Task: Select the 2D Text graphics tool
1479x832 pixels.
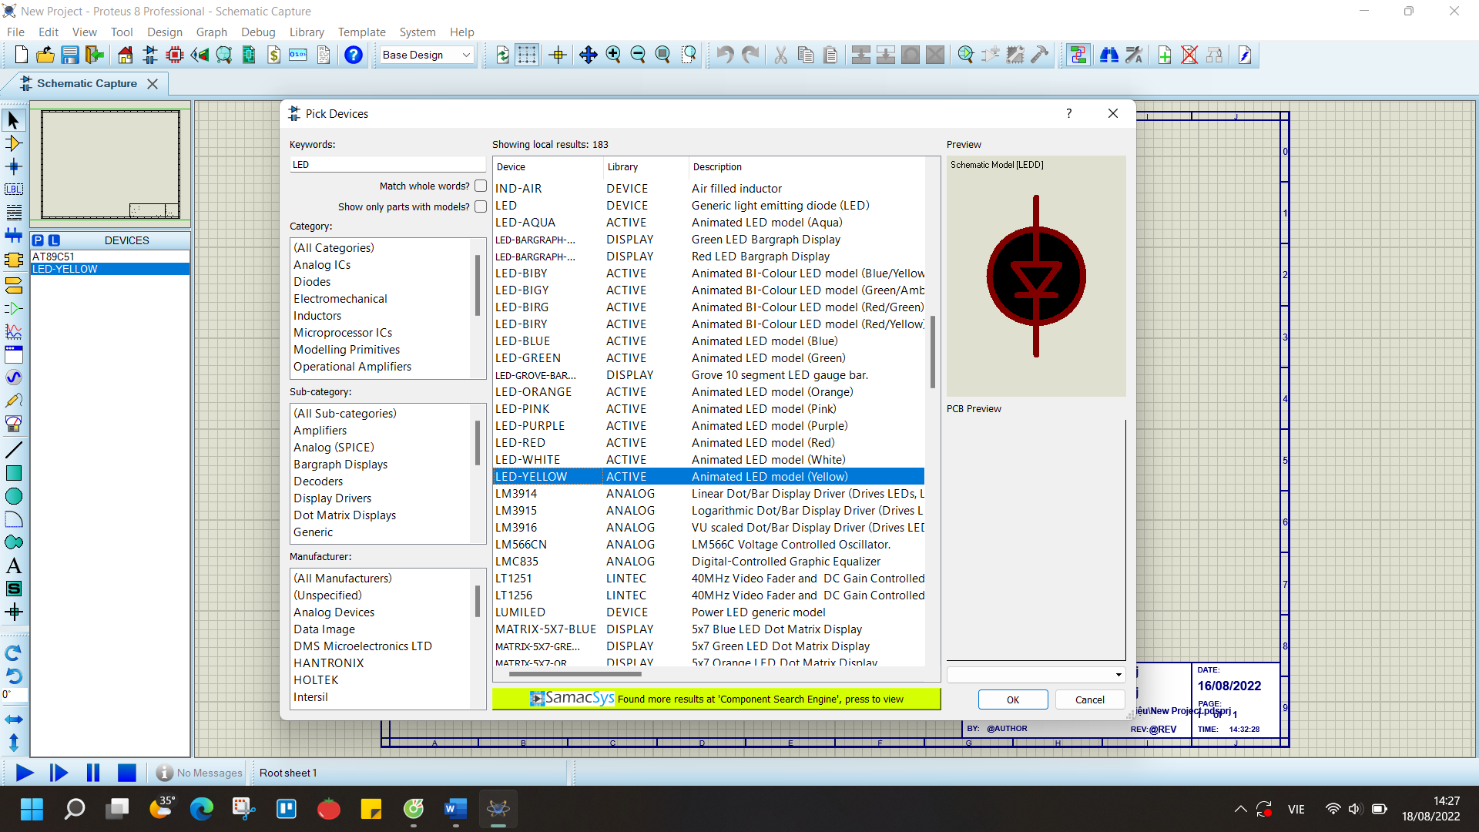Action: 14,566
